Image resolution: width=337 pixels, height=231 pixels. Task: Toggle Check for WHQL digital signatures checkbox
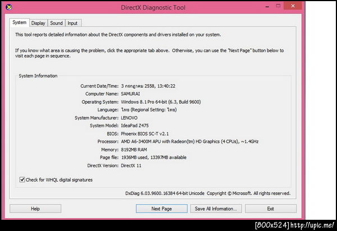pos(22,179)
